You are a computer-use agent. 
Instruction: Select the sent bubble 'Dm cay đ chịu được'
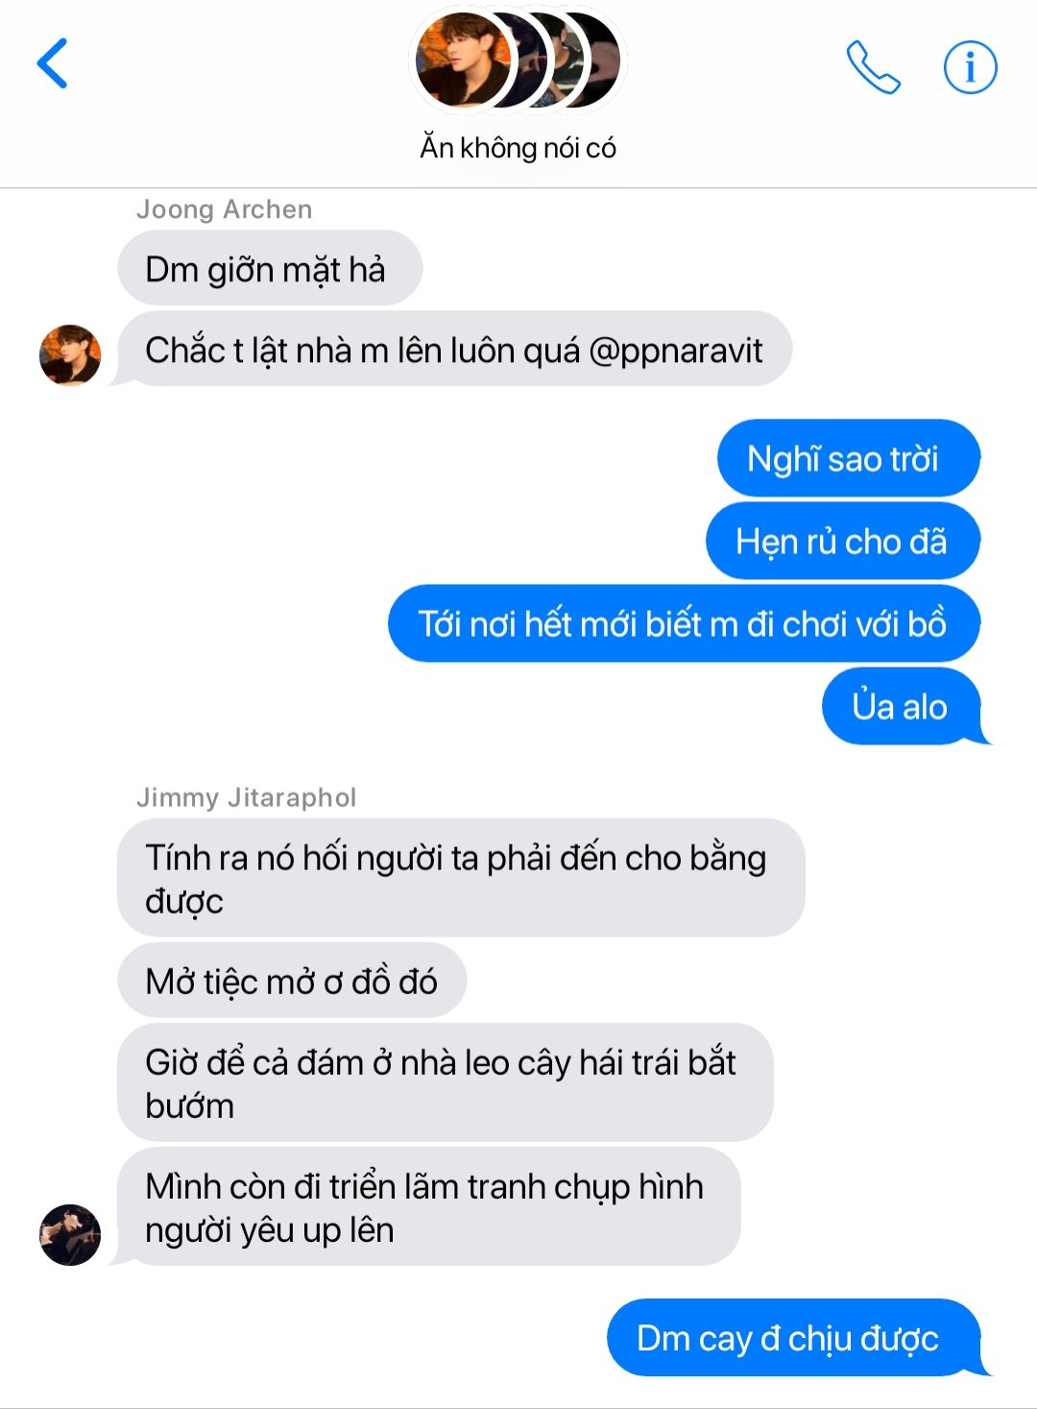(793, 1337)
